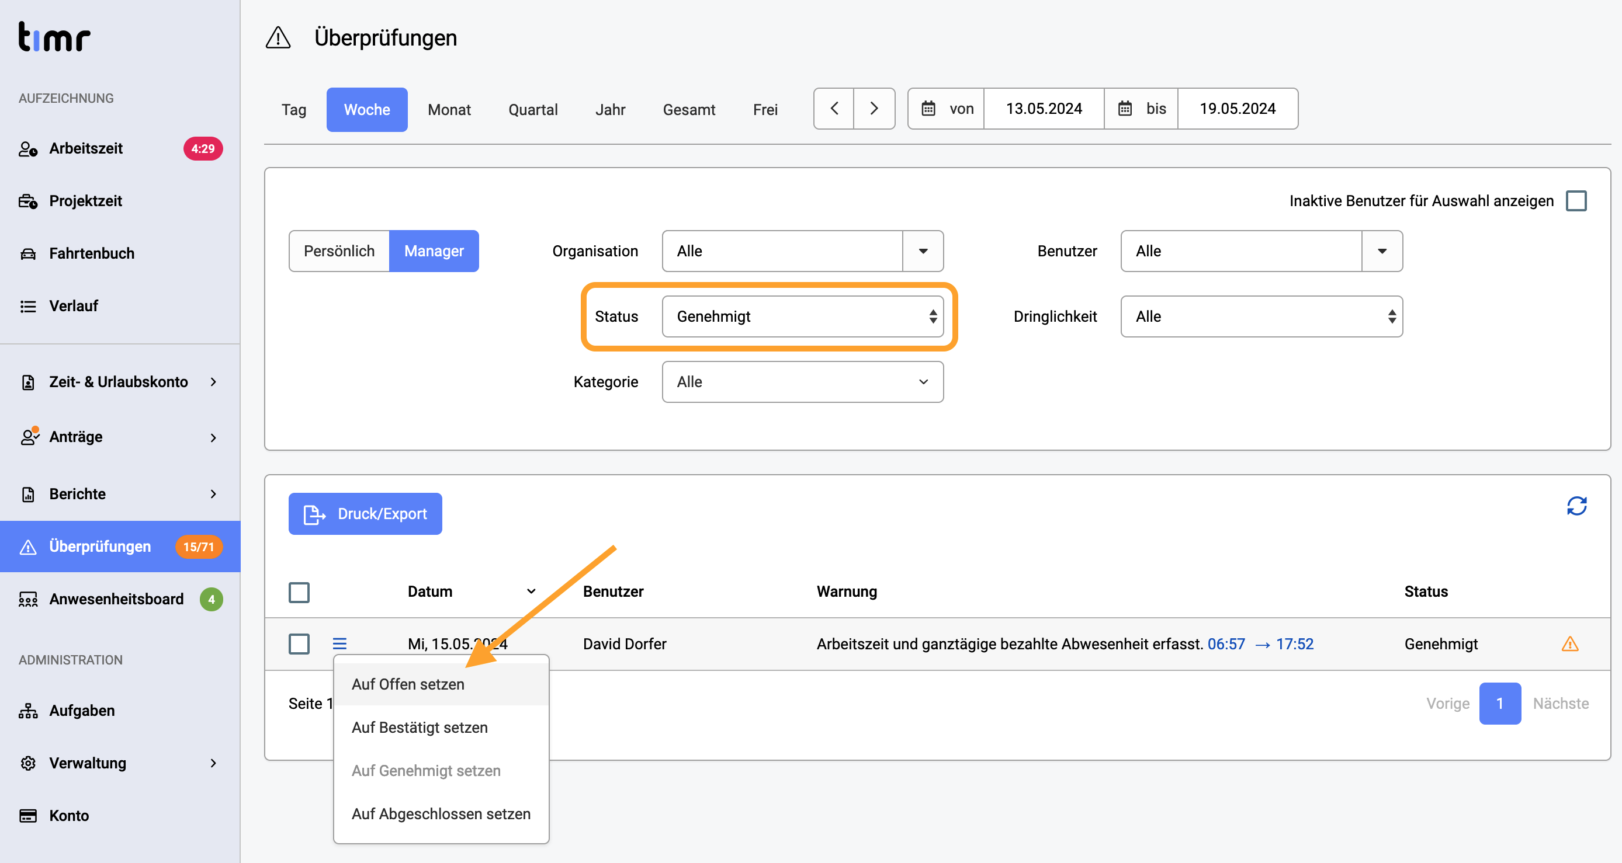This screenshot has width=1622, height=863.
Task: Choose 'Auf Bestätigt setzen'
Action: (441, 727)
